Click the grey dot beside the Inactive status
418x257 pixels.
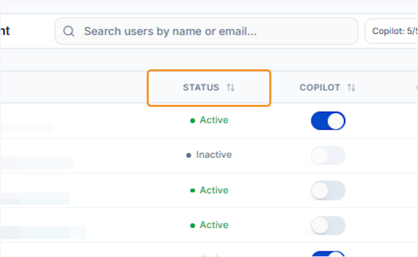click(189, 155)
